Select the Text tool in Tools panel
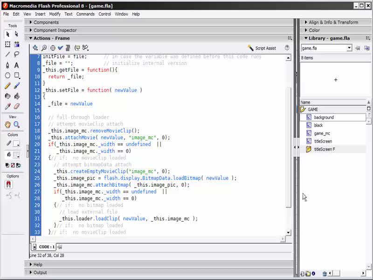373x280 pixels. [17, 65]
